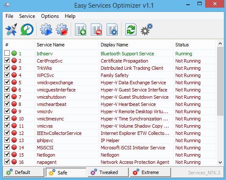The height and width of the screenshot is (180, 226).
Task: Click red status dot of WPCSvc row
Action: pos(14,75)
